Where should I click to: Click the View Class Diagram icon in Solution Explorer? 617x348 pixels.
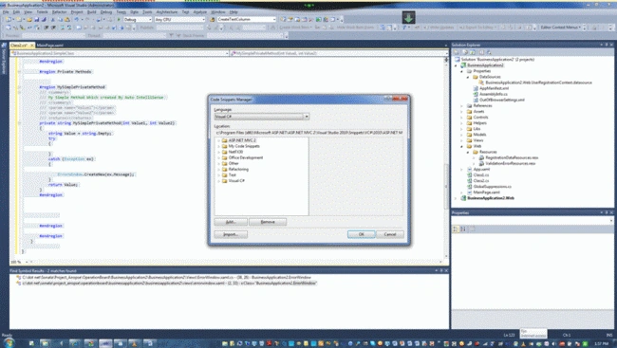tap(489, 52)
